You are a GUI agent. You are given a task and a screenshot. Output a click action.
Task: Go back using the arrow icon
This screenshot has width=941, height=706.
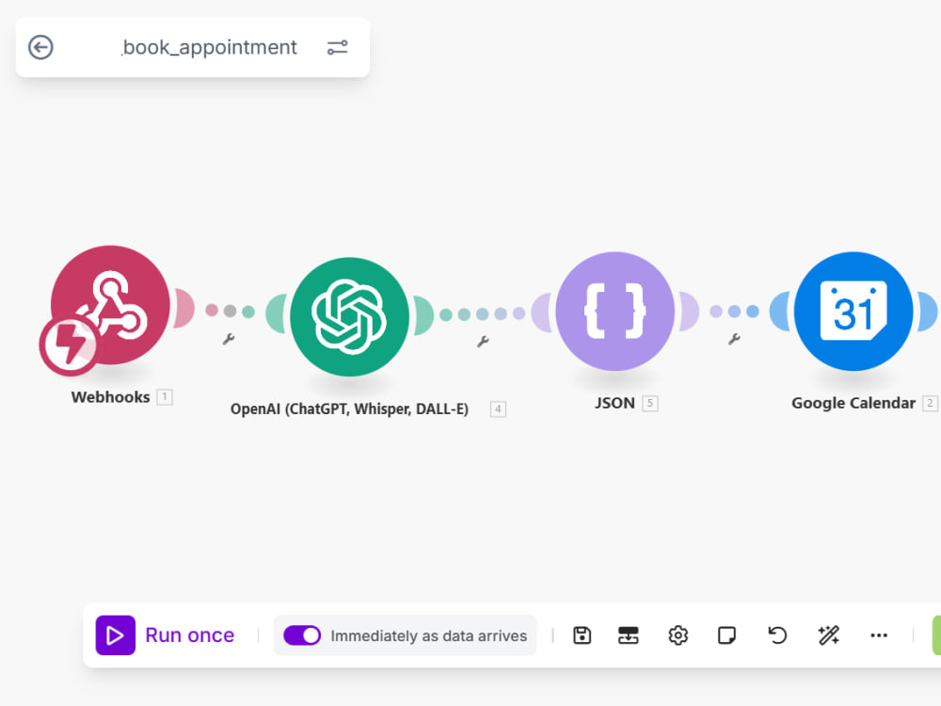pyautogui.click(x=40, y=47)
